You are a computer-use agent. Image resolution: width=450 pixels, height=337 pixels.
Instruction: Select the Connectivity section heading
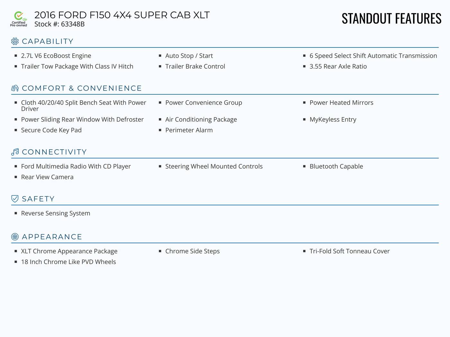click(x=54, y=152)
